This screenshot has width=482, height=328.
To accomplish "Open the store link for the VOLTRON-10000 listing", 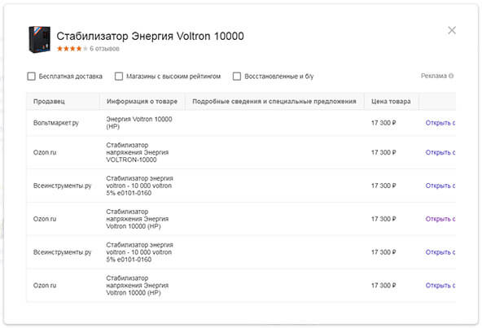I will [x=440, y=152].
